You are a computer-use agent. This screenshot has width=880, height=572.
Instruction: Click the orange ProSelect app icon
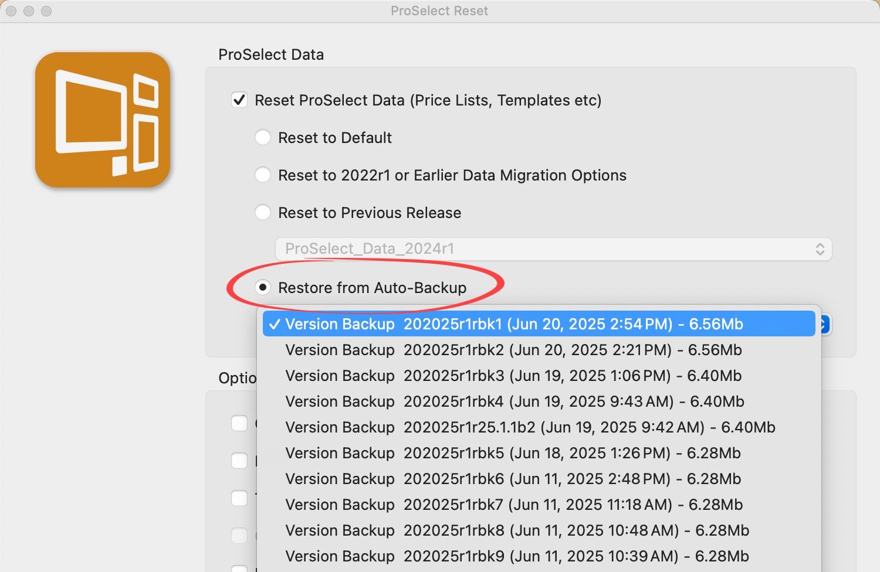(103, 120)
